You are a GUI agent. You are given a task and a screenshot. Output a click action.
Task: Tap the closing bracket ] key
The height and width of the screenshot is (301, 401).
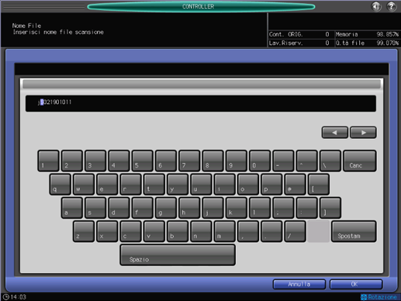click(x=330, y=208)
